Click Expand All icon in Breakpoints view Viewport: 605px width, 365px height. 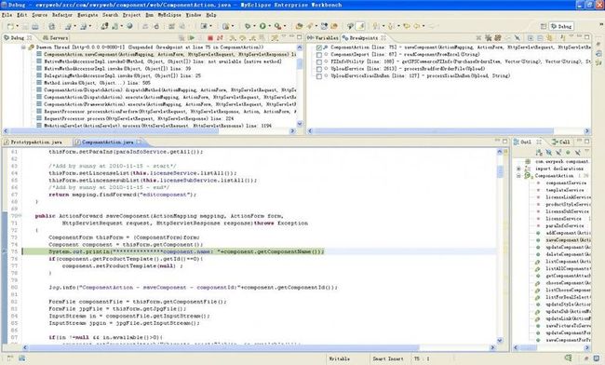tap(531, 38)
